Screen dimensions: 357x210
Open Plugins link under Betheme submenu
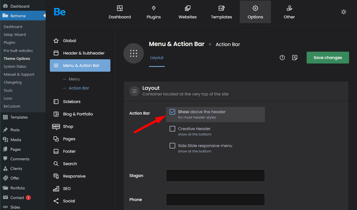pos(10,42)
